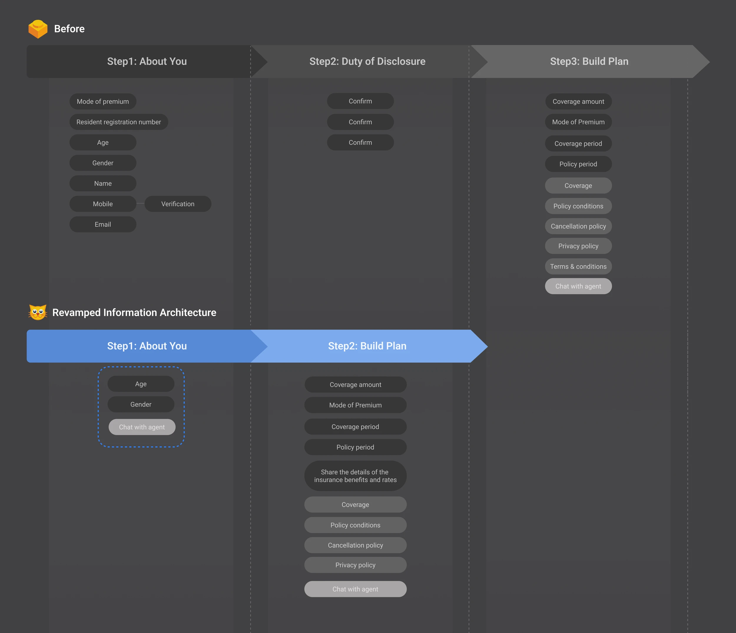Open the gray Step3: Build Plan header
Viewport: 736px width, 633px height.
click(589, 62)
